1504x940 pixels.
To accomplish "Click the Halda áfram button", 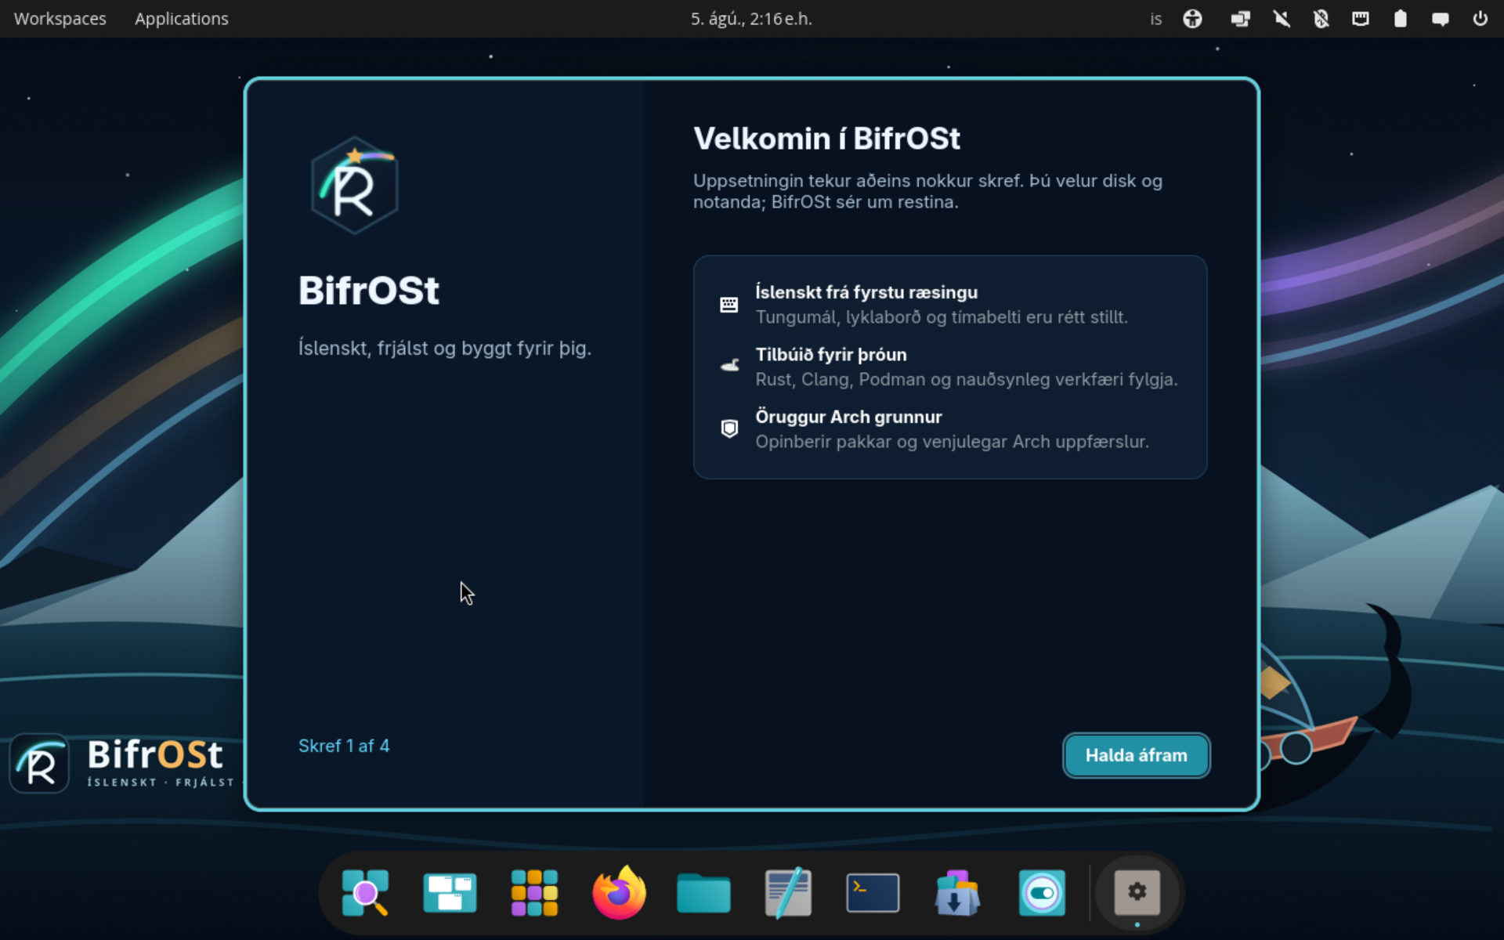I will [x=1136, y=755].
